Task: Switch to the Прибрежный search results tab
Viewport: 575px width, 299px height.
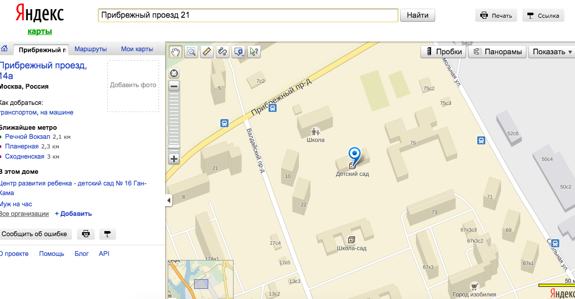Action: point(41,50)
